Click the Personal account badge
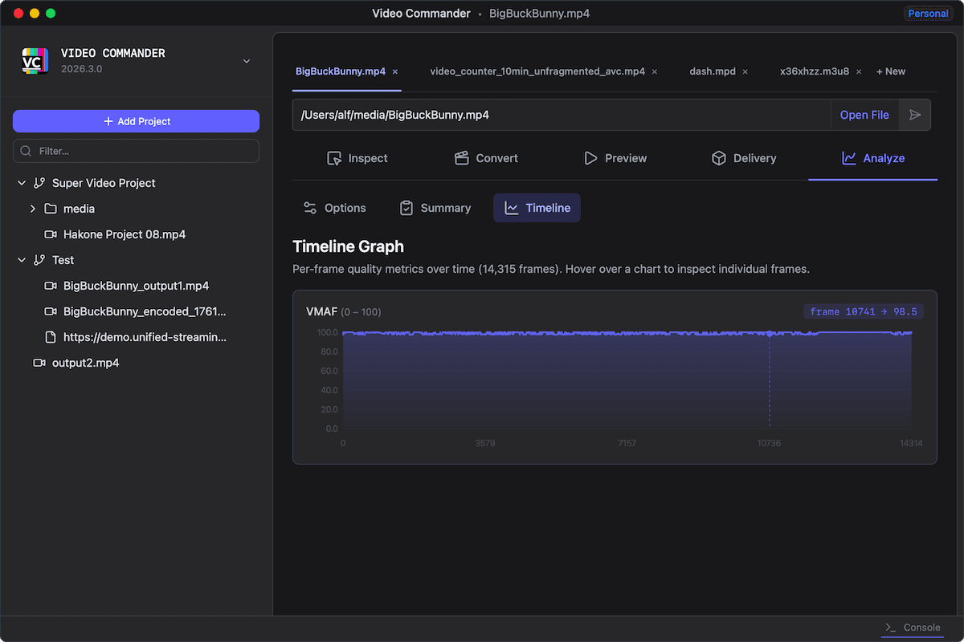The height and width of the screenshot is (642, 964). click(x=928, y=13)
